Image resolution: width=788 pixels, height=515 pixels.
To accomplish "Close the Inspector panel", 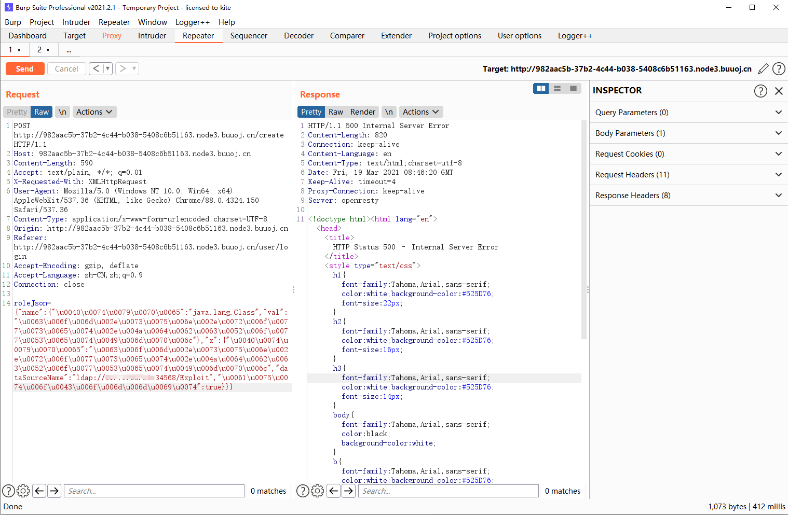I will click(x=779, y=91).
